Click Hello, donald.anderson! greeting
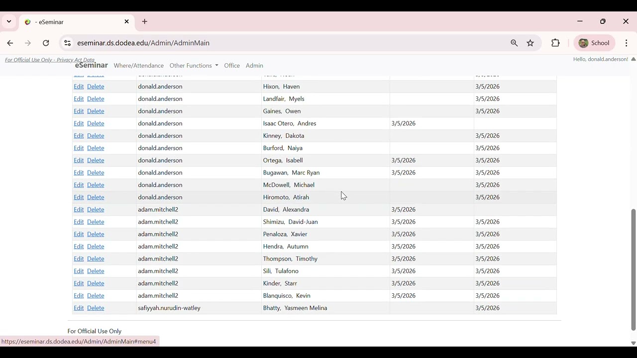 coord(601,59)
